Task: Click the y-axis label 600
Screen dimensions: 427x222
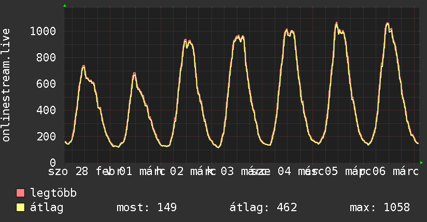Action: [46, 84]
